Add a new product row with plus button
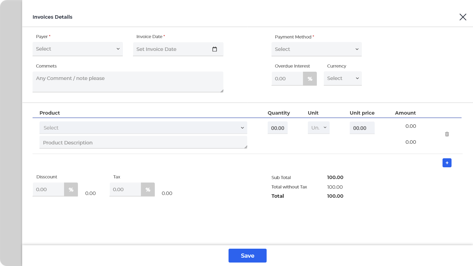The image size is (473, 266). pyautogui.click(x=447, y=163)
